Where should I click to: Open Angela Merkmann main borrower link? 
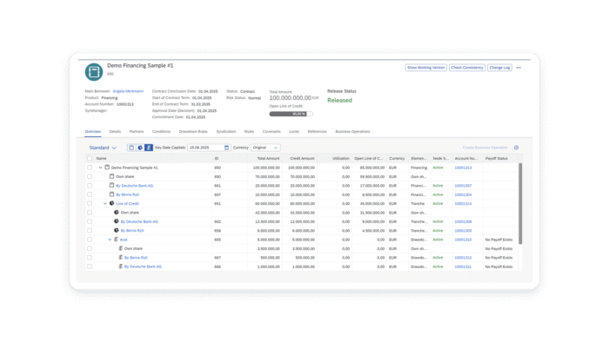pyautogui.click(x=128, y=91)
